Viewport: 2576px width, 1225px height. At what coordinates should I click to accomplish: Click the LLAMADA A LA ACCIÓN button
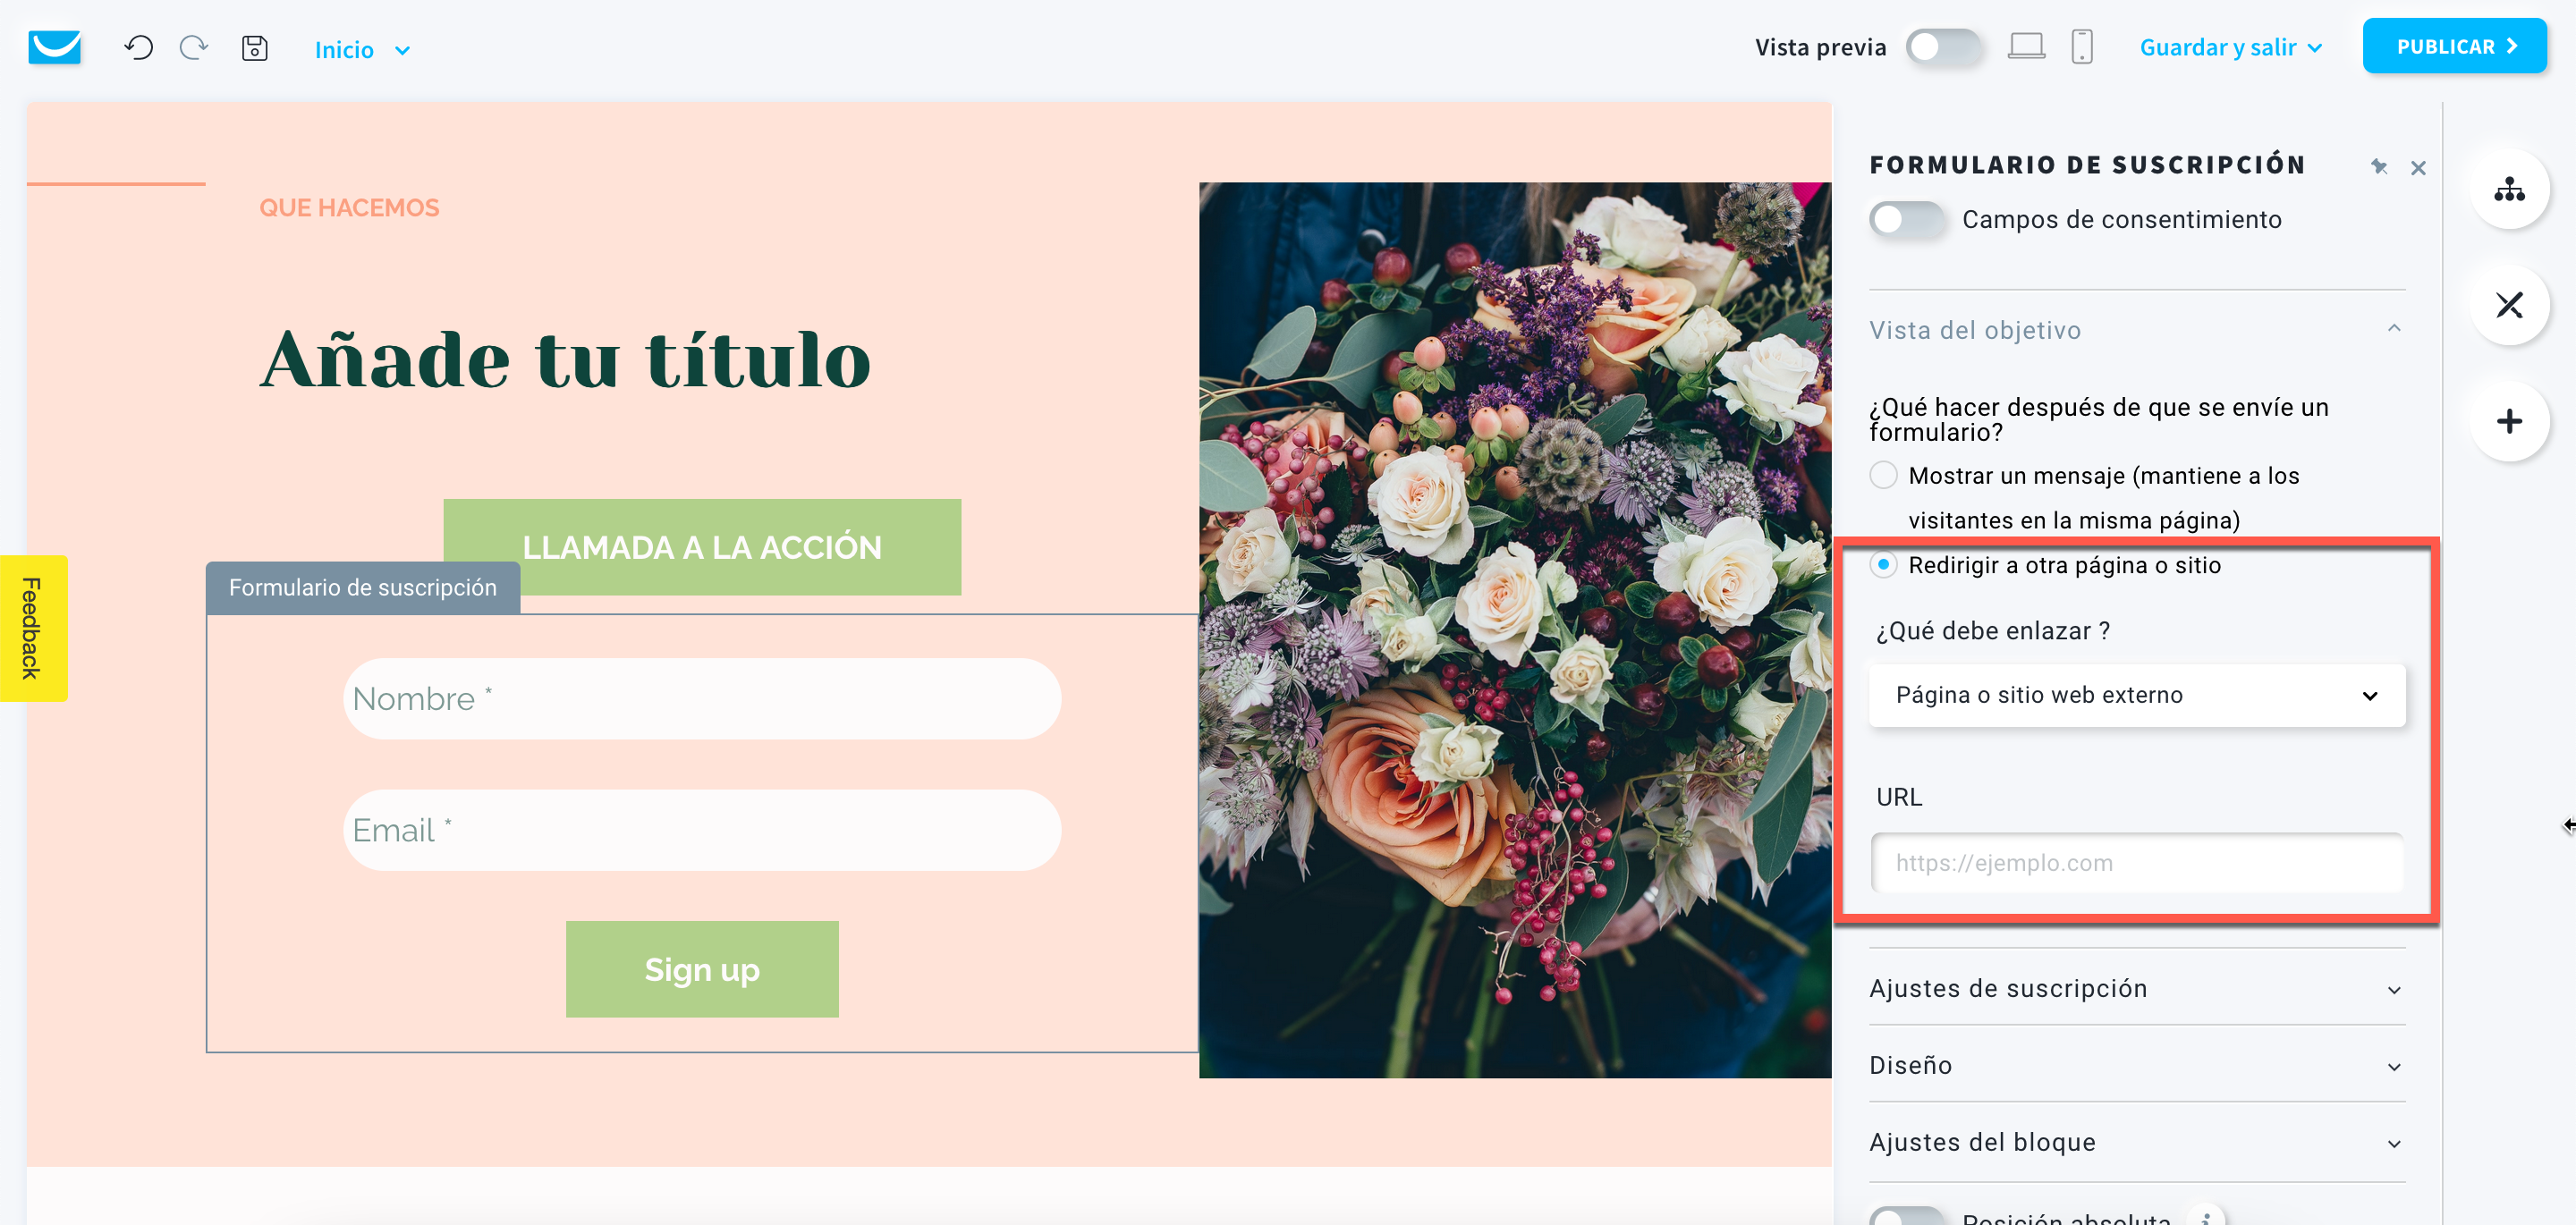702,547
